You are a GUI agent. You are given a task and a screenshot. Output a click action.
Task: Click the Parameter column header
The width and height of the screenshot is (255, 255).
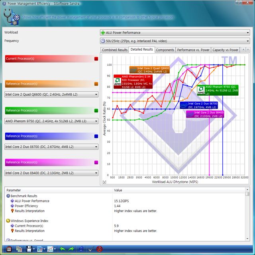point(59,190)
